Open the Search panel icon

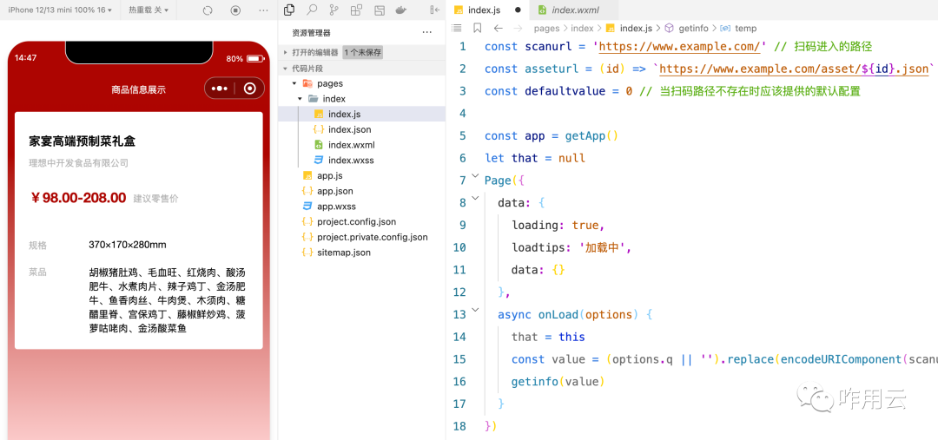[312, 10]
